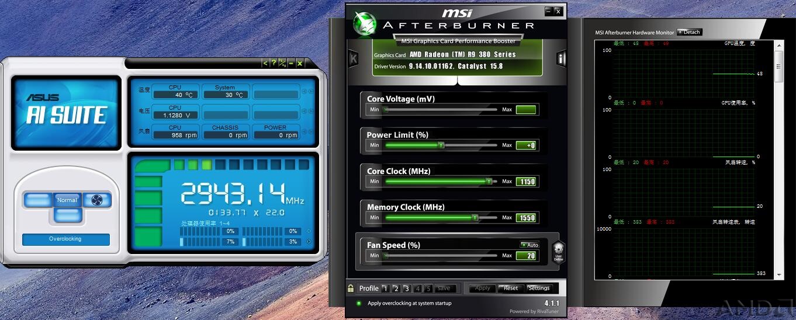
Task: Select Afterburner profile 3
Action: 406,288
